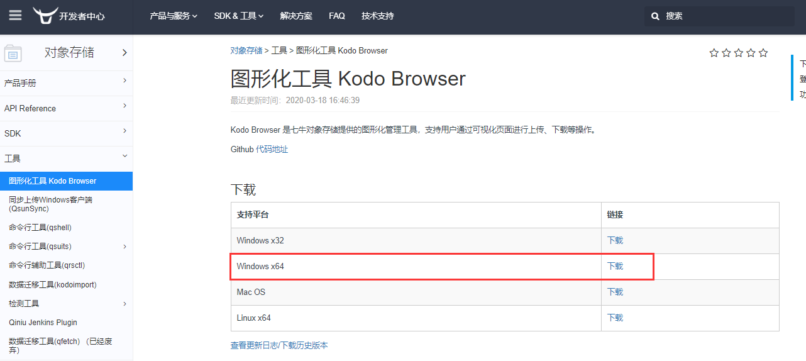
Task: Open 查看更新日志/下载历史版本 link
Action: [279, 345]
